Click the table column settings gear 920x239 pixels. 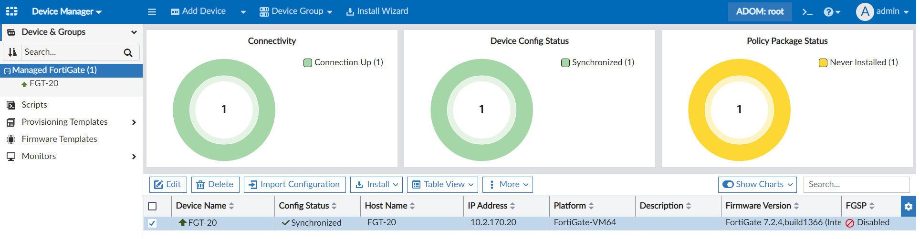click(908, 206)
